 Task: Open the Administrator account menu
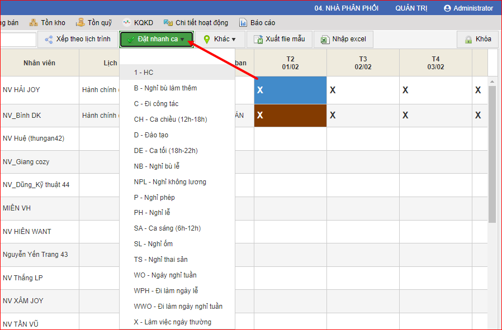pos(468,8)
